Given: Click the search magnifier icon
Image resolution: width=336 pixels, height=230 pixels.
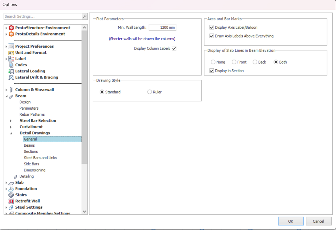Looking at the screenshot, I should [85, 16].
